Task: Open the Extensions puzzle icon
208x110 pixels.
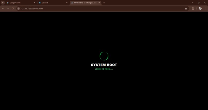Action: coord(193,8)
